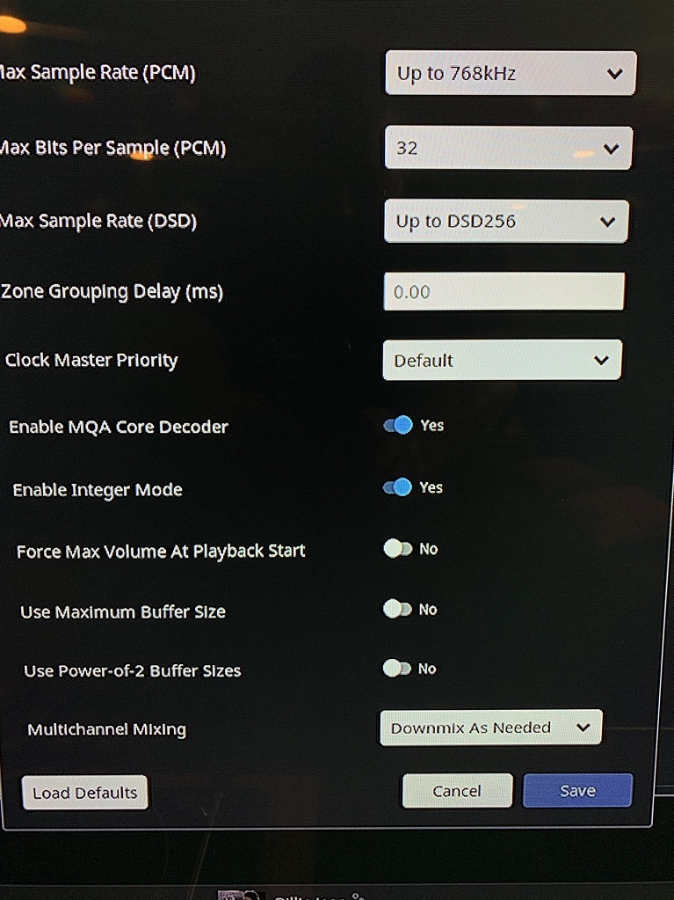Save the audio device settings
Image resolution: width=674 pixels, height=900 pixels.
577,790
